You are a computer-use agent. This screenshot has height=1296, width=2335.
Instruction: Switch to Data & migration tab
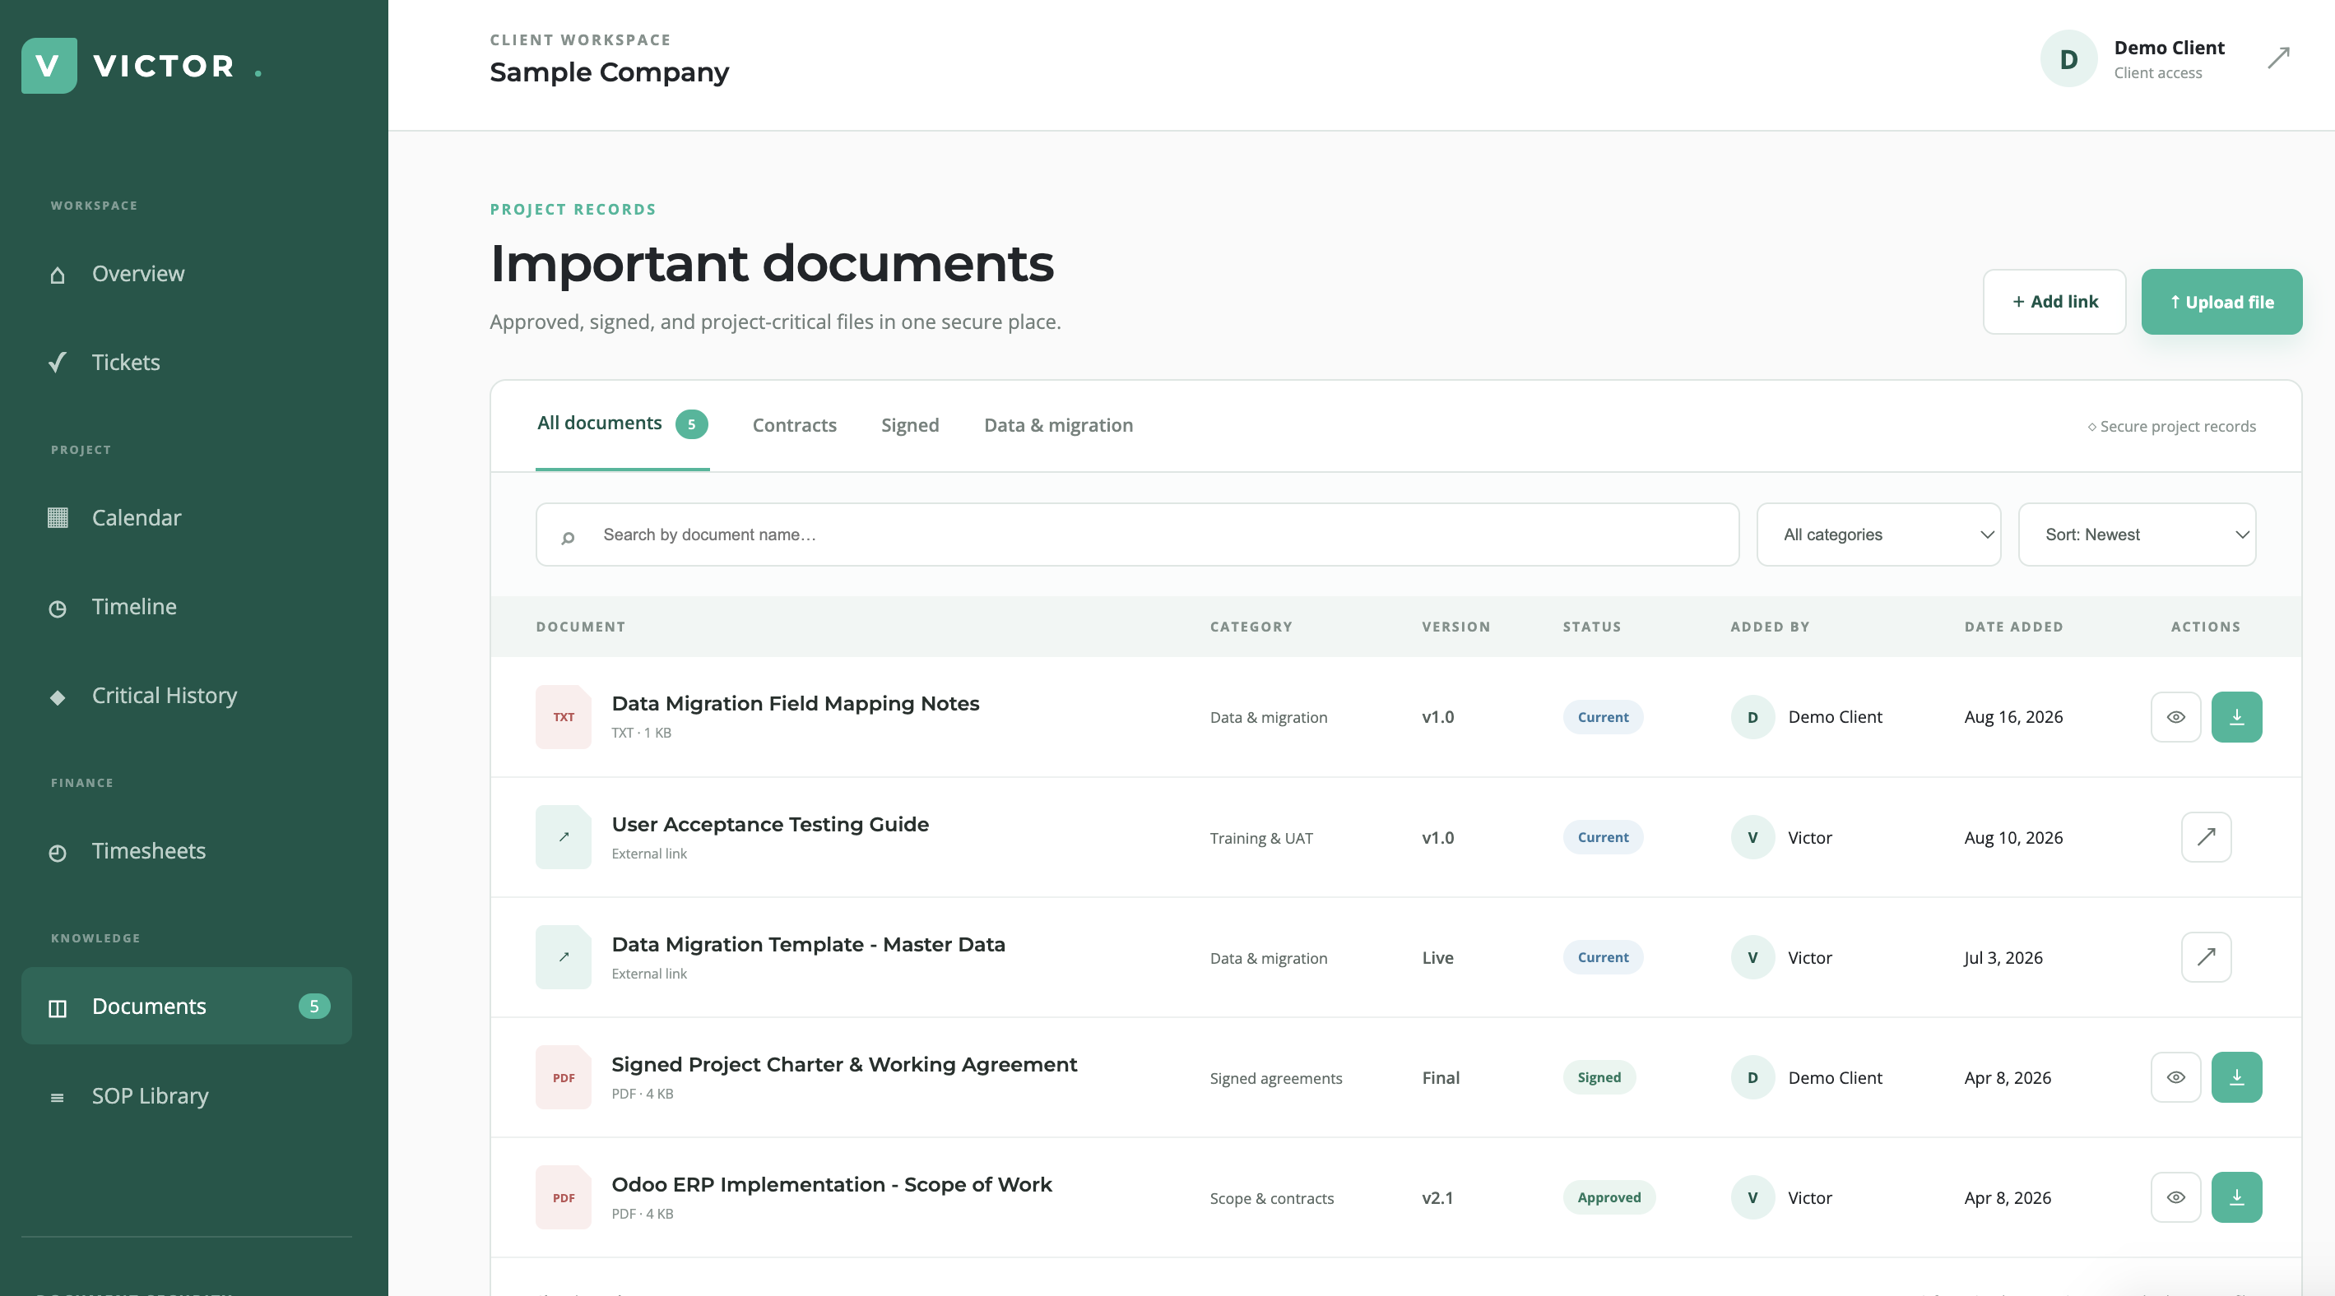click(1058, 425)
